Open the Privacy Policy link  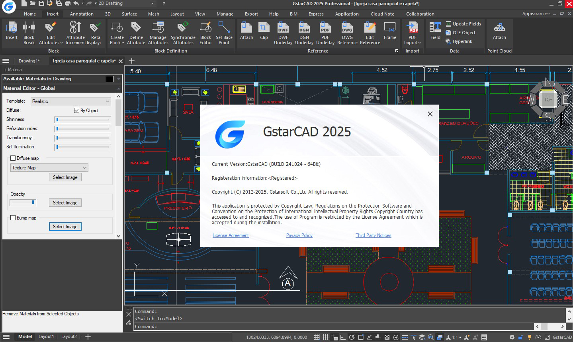click(299, 235)
